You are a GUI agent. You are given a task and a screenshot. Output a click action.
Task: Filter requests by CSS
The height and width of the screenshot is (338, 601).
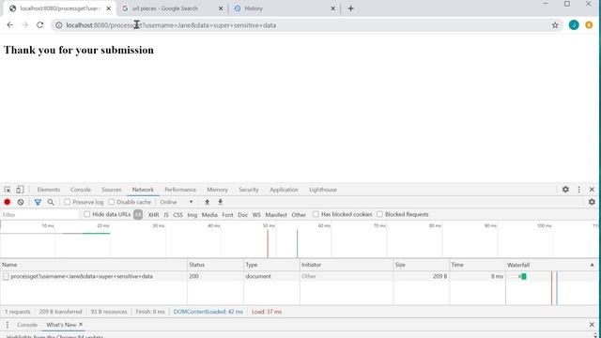[177, 215]
